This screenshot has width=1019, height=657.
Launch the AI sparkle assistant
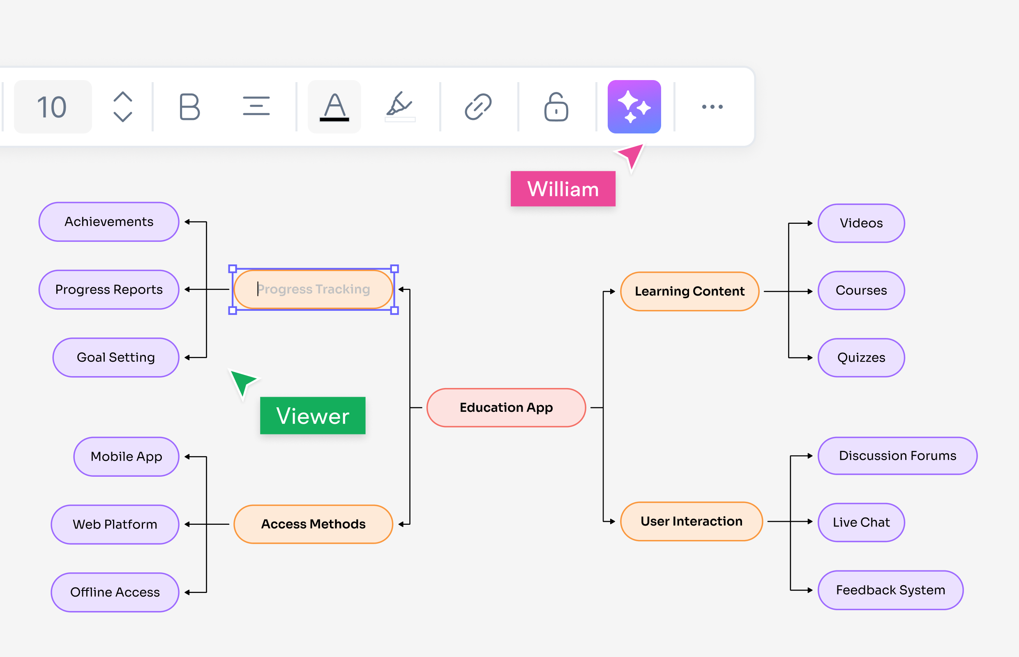[634, 107]
